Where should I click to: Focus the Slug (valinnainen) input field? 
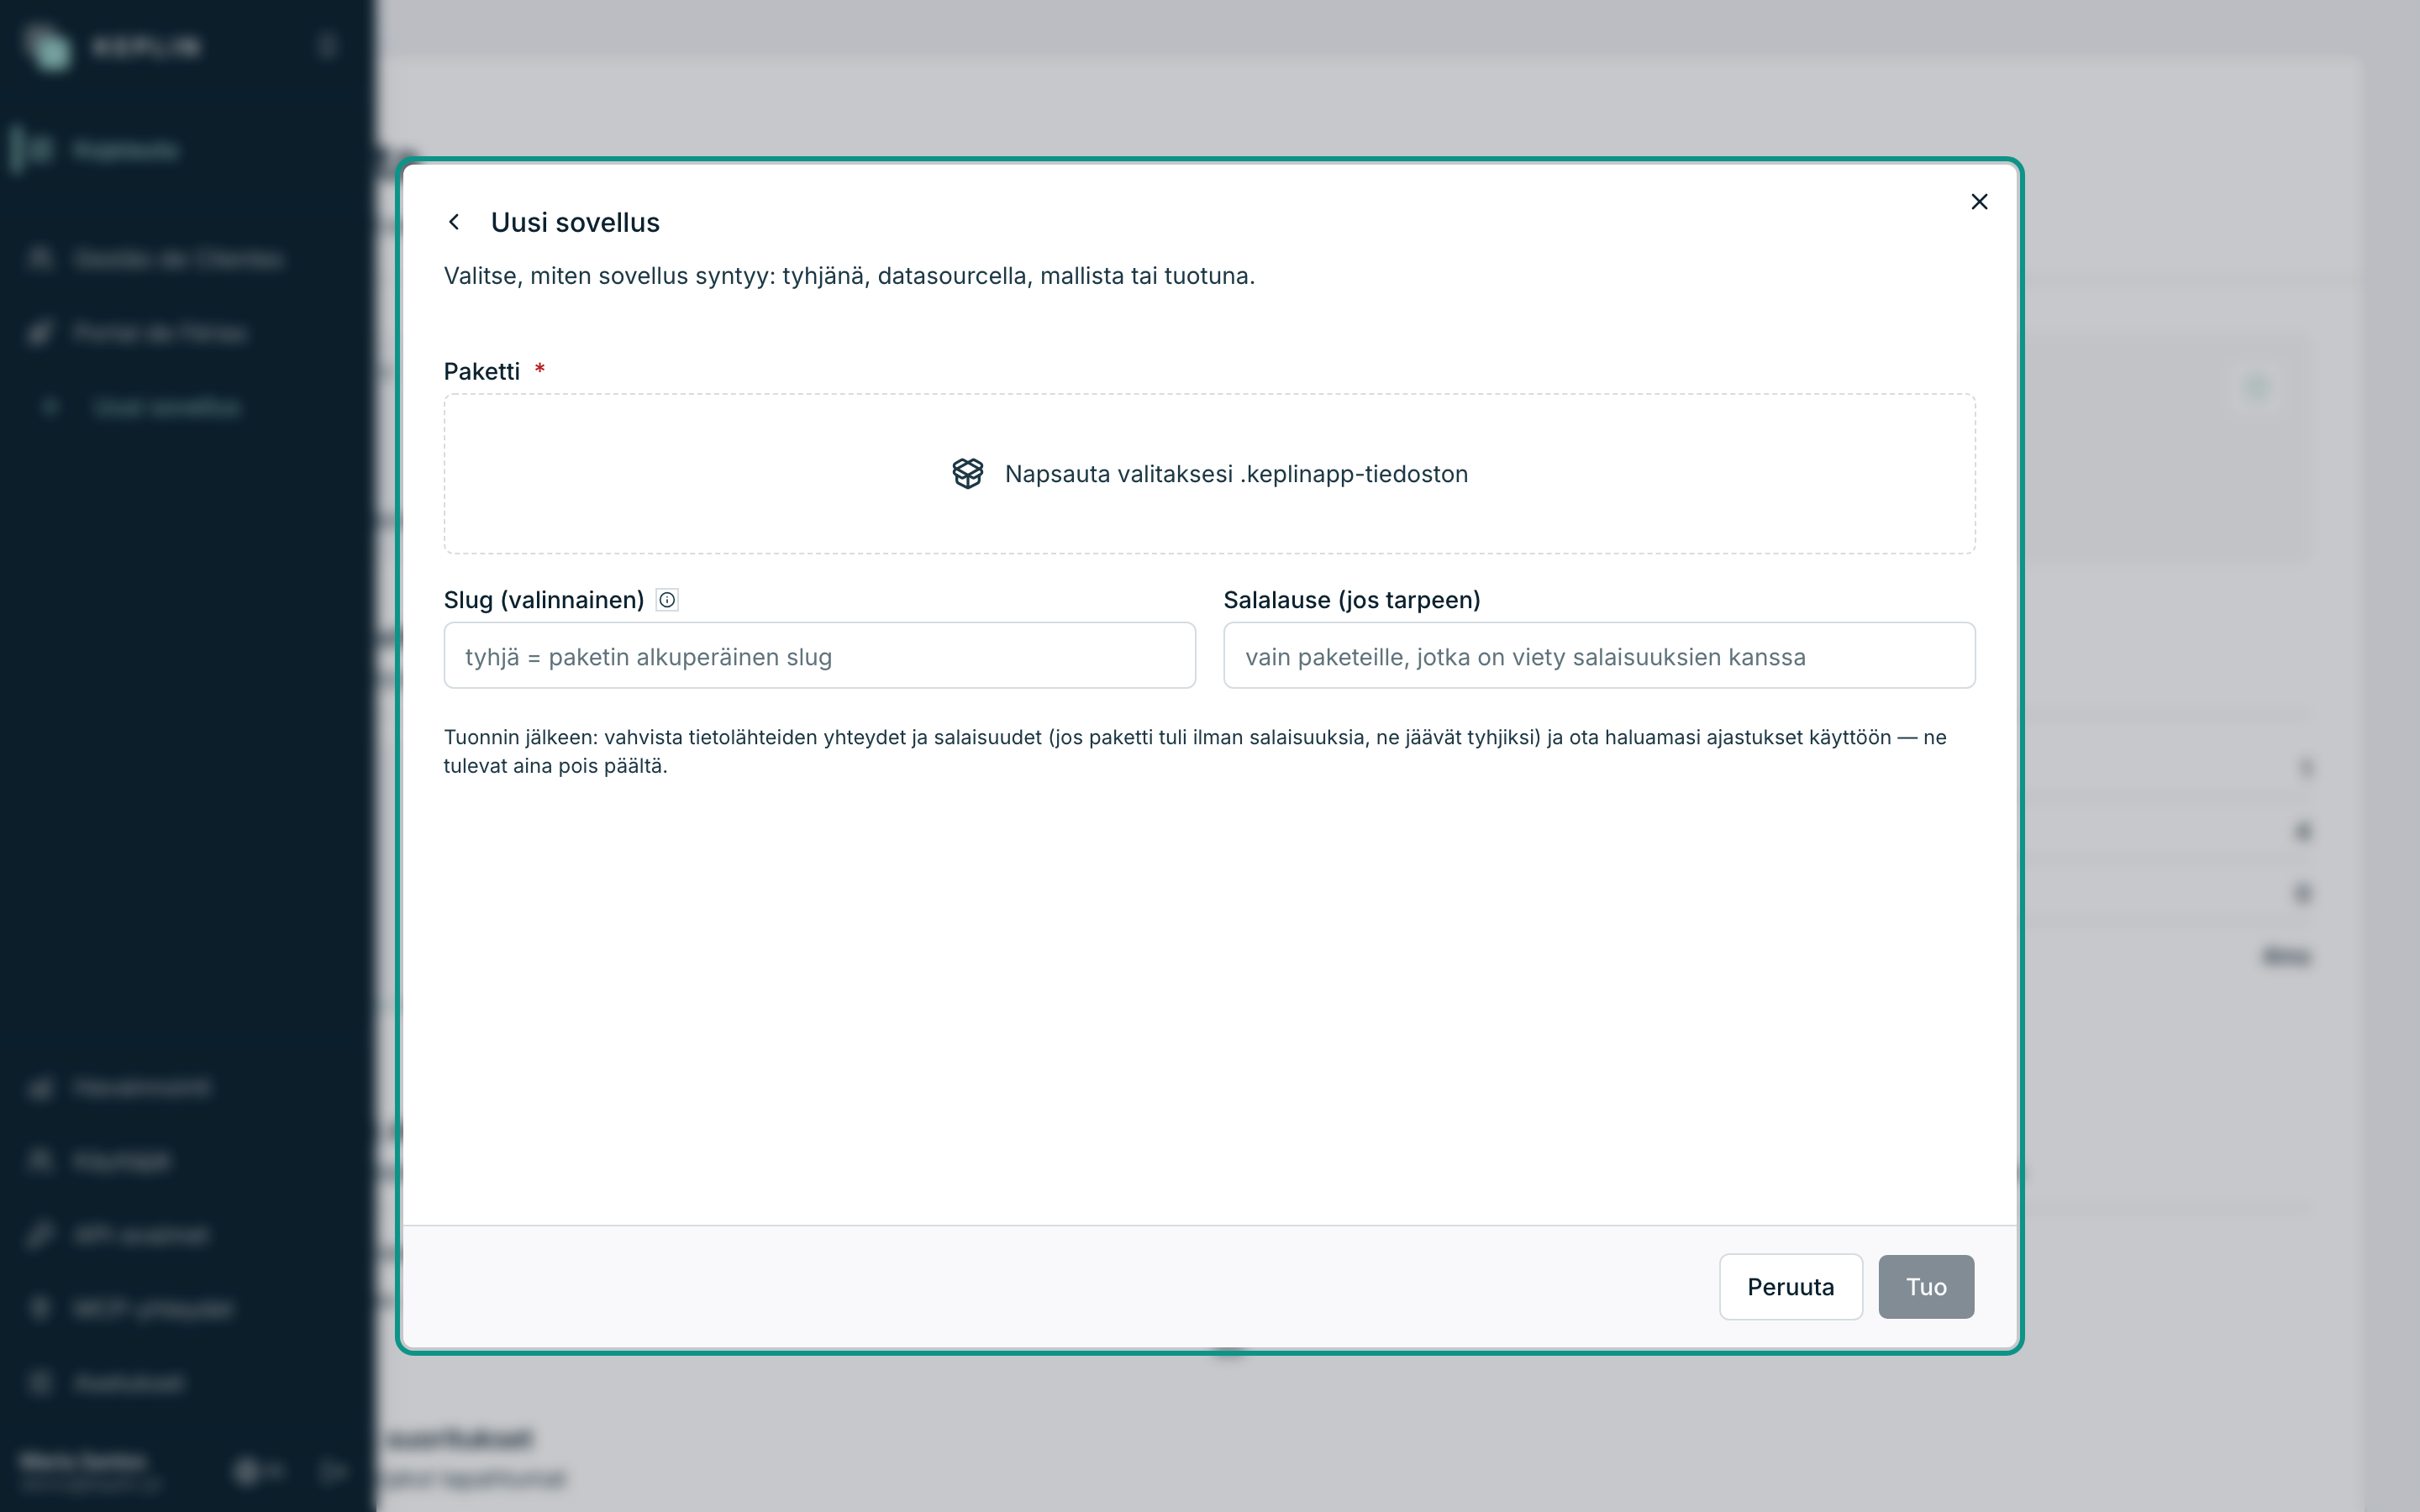819,656
